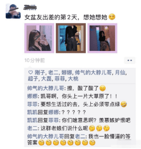Tap 凯凯 name replying to 娜娜
141x149 pixels.
point(33,112)
